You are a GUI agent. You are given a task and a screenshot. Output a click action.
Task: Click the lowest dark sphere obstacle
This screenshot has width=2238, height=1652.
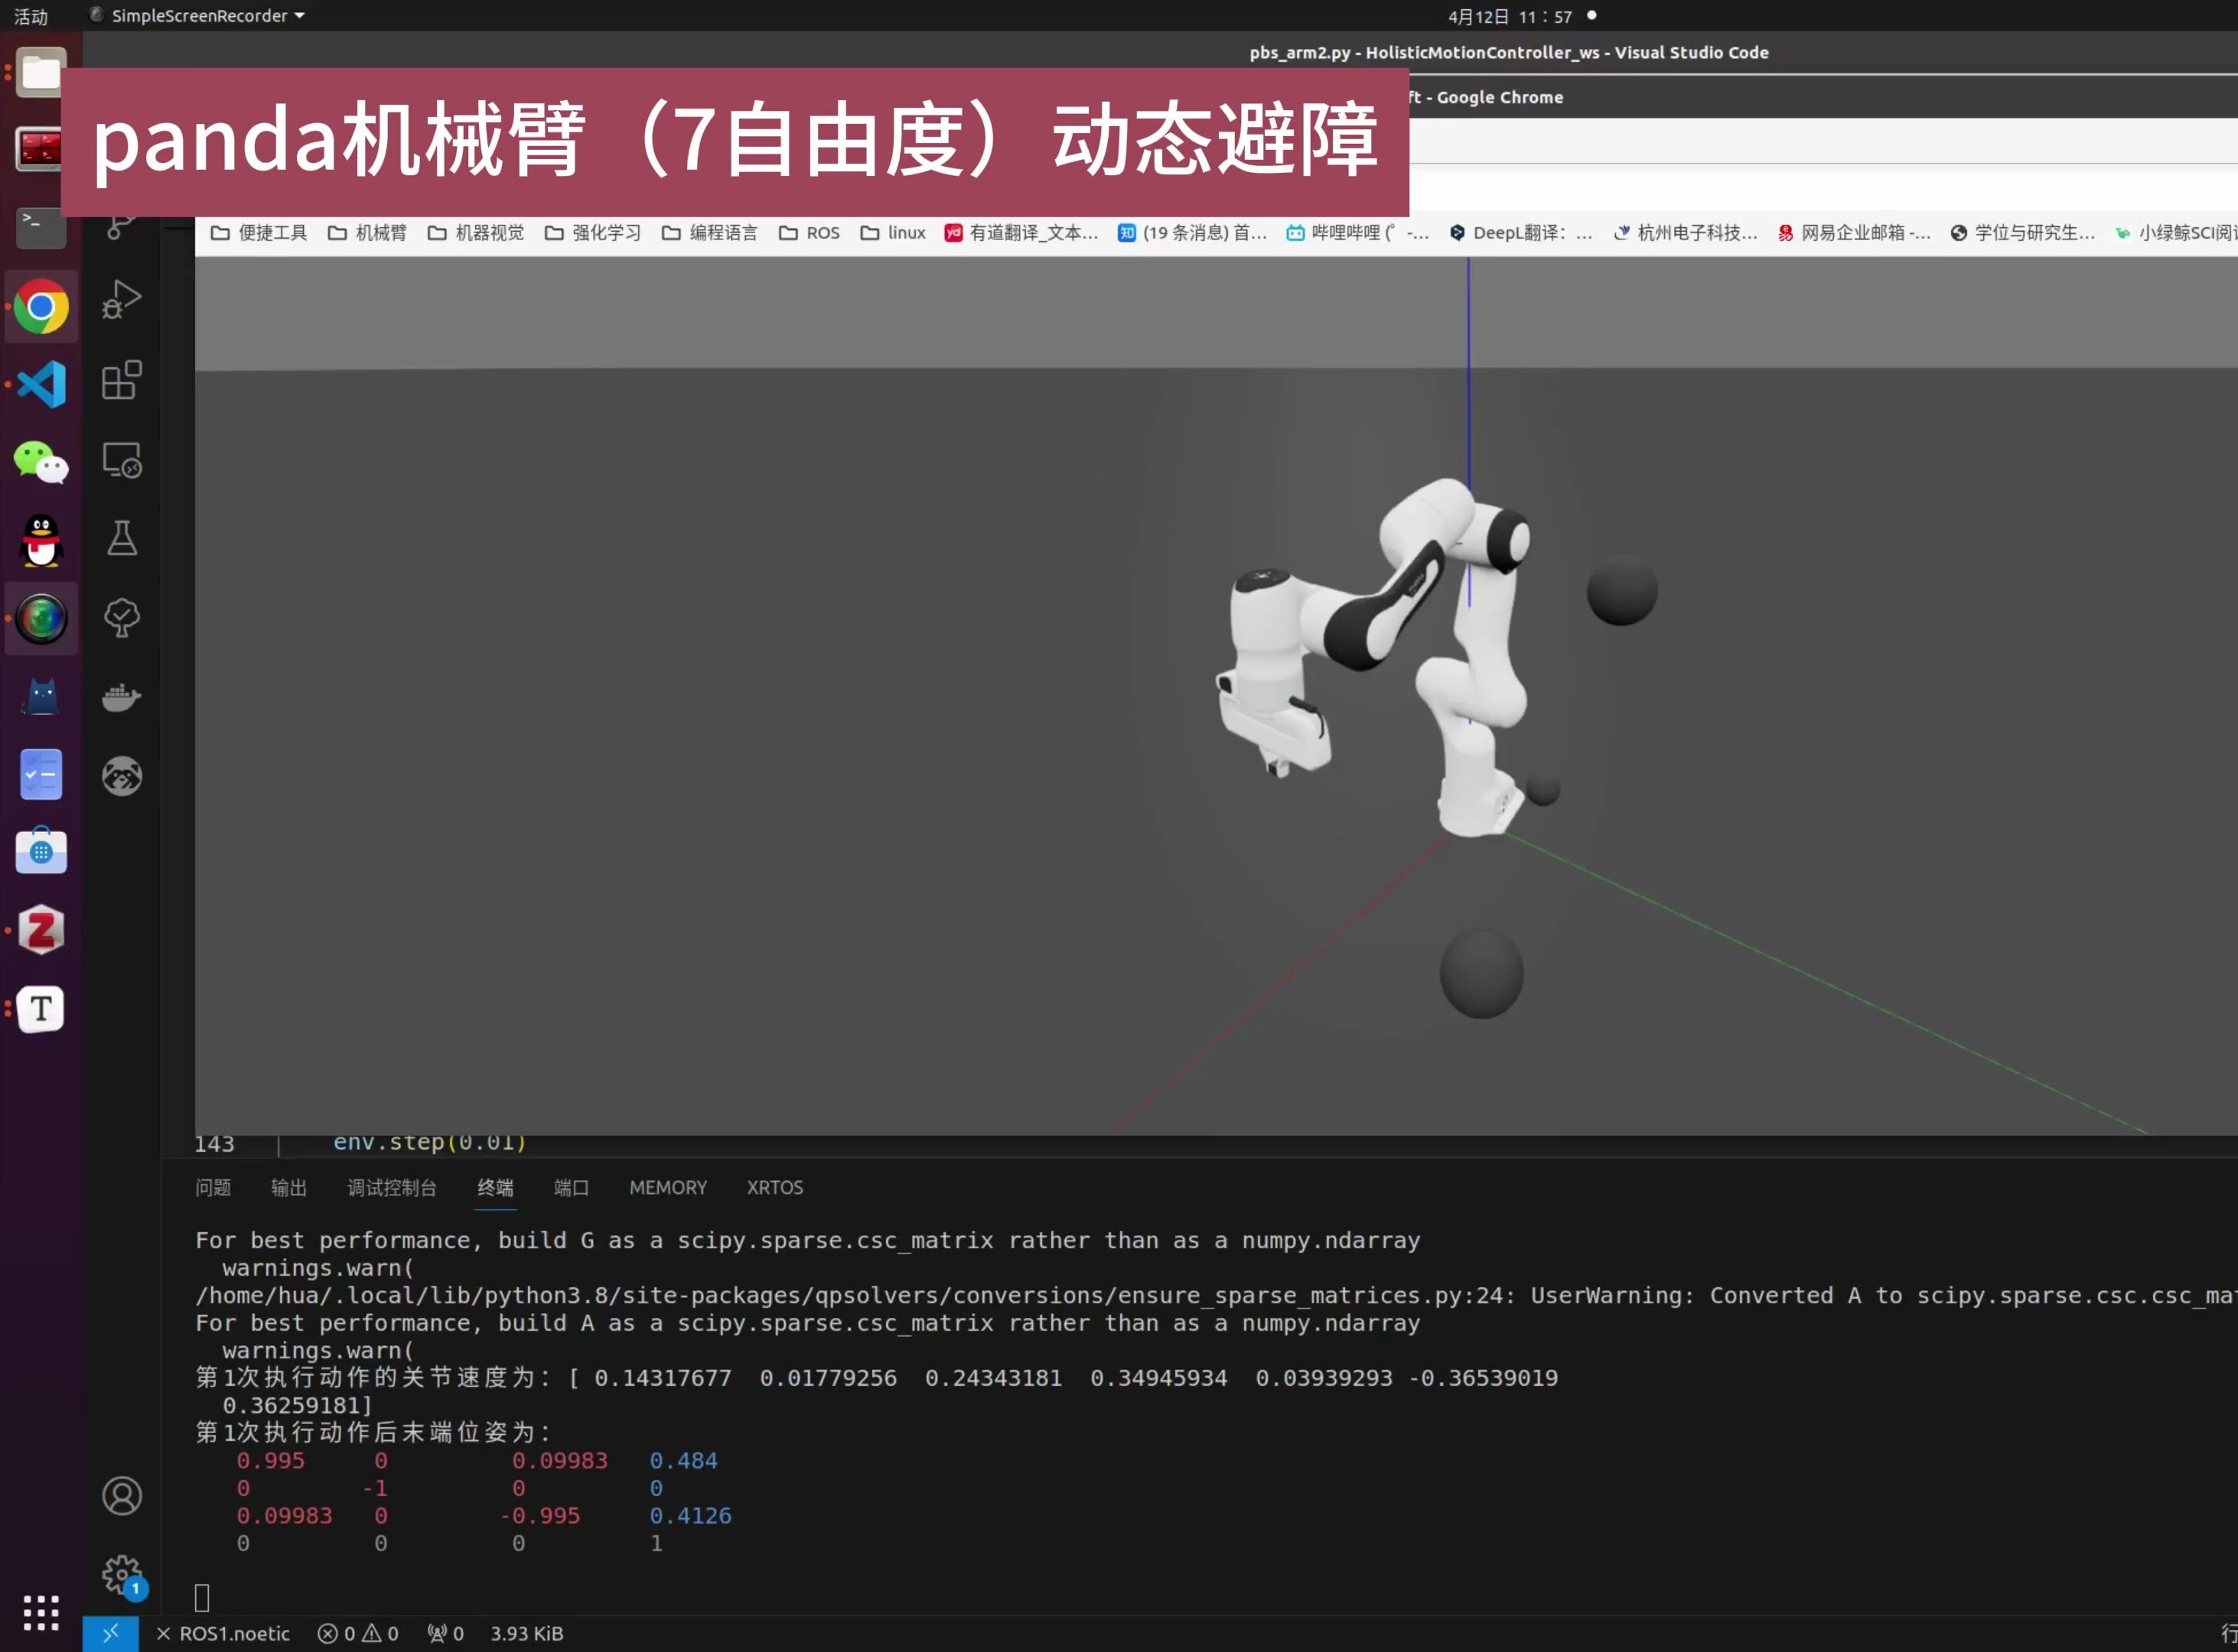[1481, 973]
